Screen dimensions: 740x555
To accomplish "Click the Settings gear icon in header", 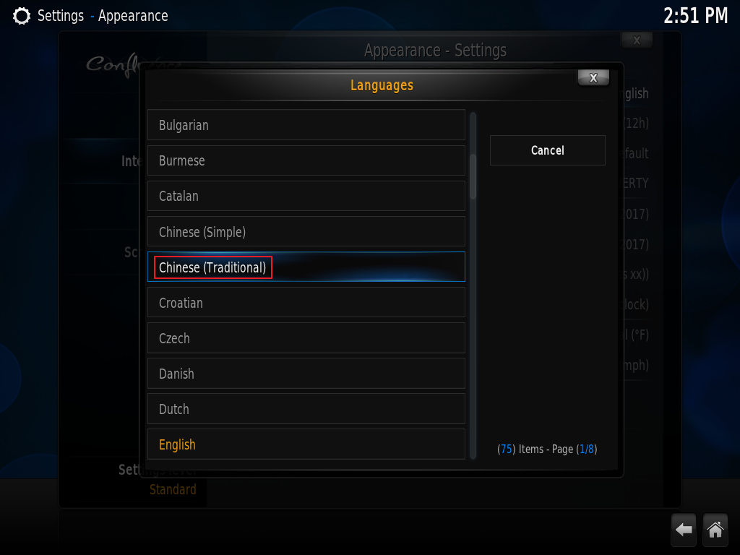I will 21,16.
